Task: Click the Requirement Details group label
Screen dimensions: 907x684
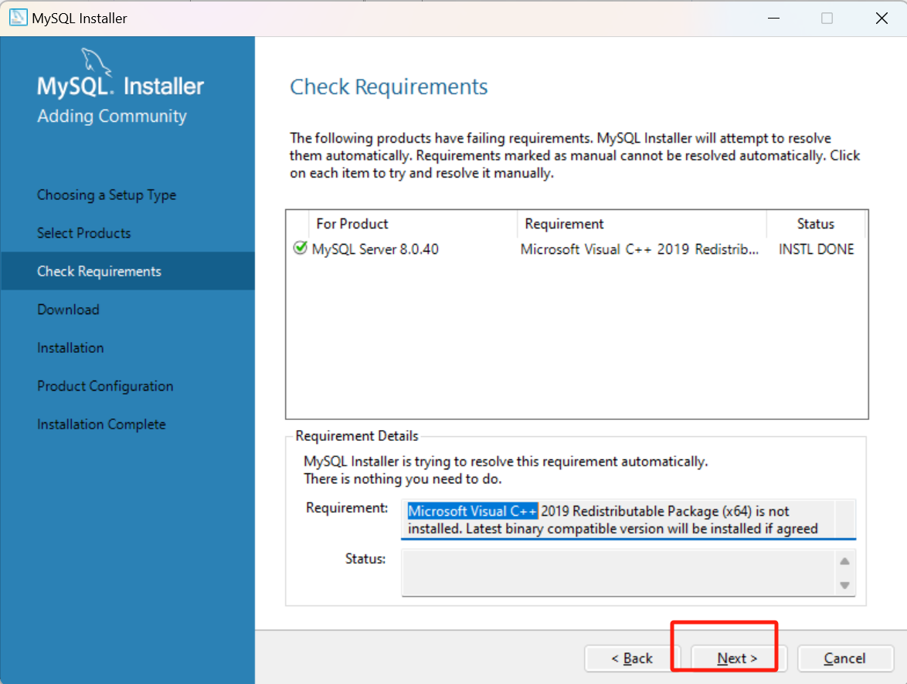Action: pos(357,435)
